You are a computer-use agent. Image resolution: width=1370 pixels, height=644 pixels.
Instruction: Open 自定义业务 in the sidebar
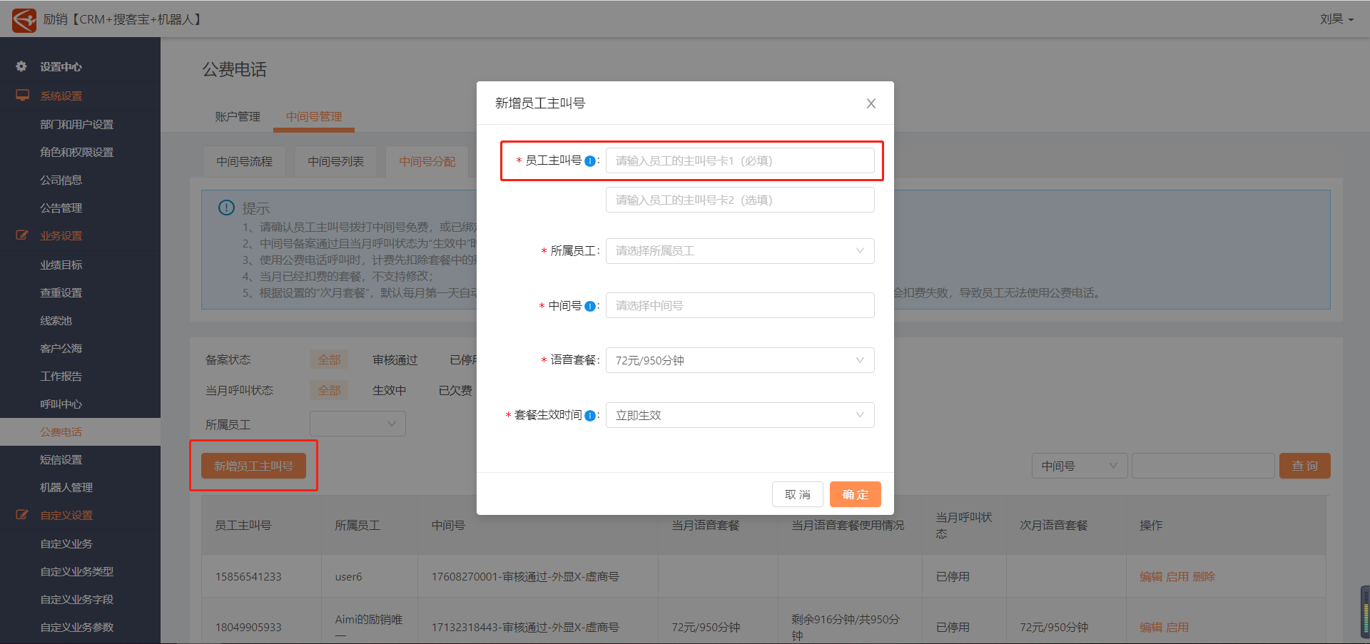coord(67,543)
